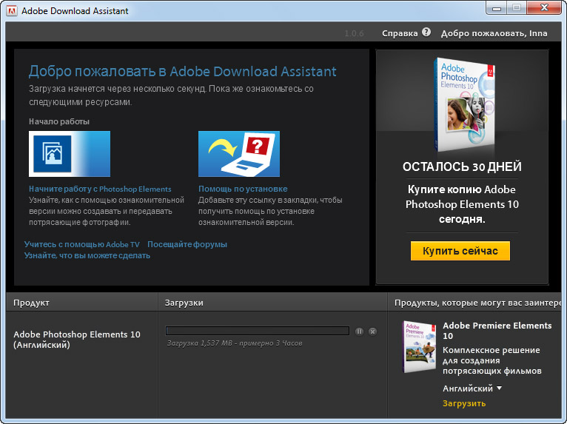
Task: Cancel the Photoshop Elements 10 download
Action: [372, 332]
